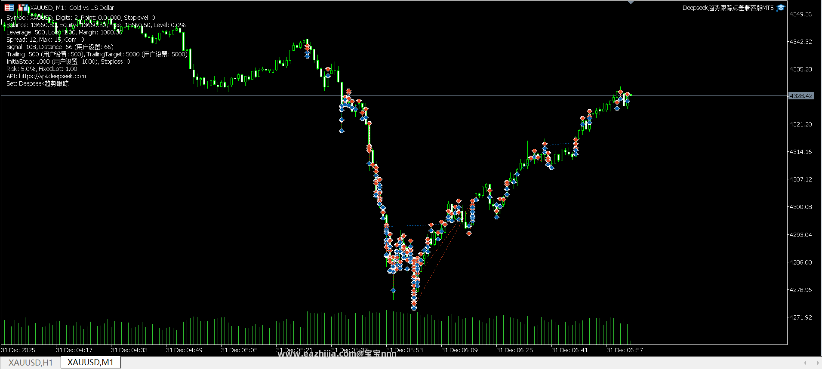The height and width of the screenshot is (369, 822).
Task: Click the API: https://api.deepseek.com line
Action: pos(46,76)
